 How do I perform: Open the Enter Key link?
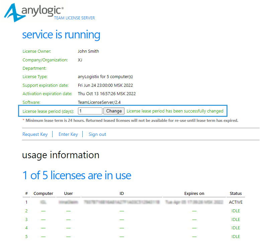[x=68, y=134]
